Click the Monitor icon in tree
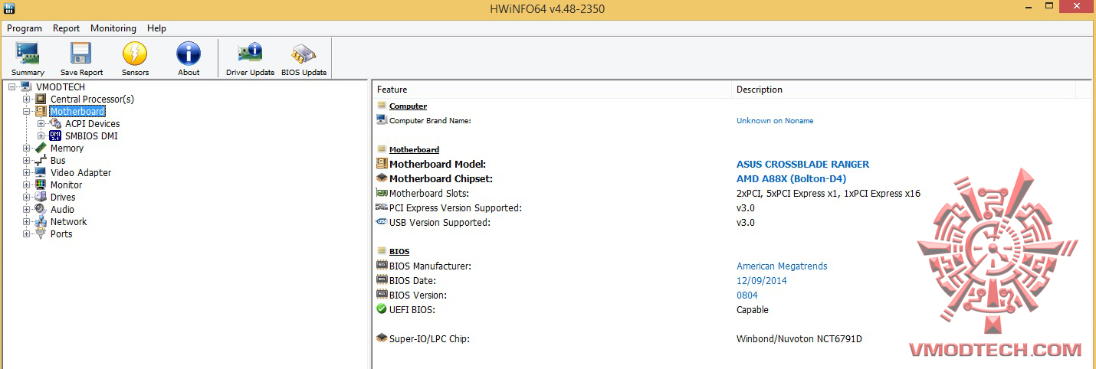Screen dimensions: 1096x369 click(41, 184)
